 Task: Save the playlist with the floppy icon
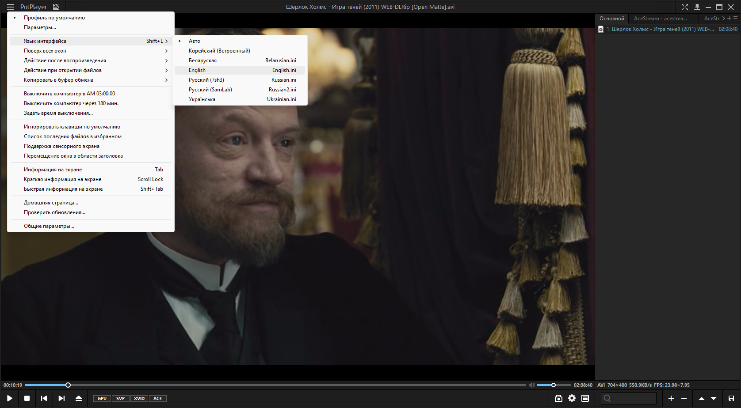click(x=731, y=398)
